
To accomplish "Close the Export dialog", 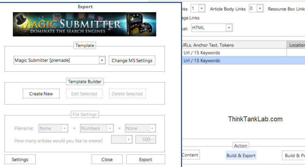I will tap(107, 159).
